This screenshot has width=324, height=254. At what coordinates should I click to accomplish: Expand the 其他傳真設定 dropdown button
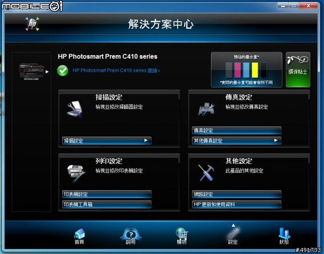tap(236, 141)
